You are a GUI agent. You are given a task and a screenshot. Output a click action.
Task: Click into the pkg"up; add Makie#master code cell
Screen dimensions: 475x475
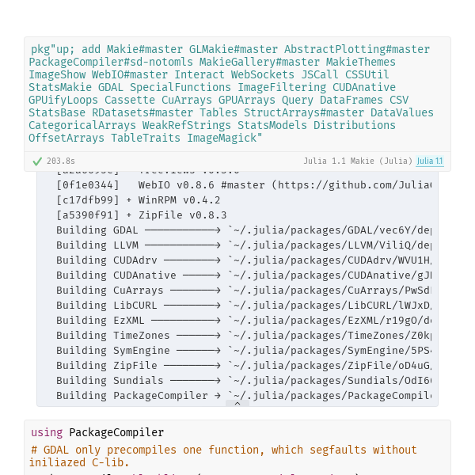(x=237, y=94)
